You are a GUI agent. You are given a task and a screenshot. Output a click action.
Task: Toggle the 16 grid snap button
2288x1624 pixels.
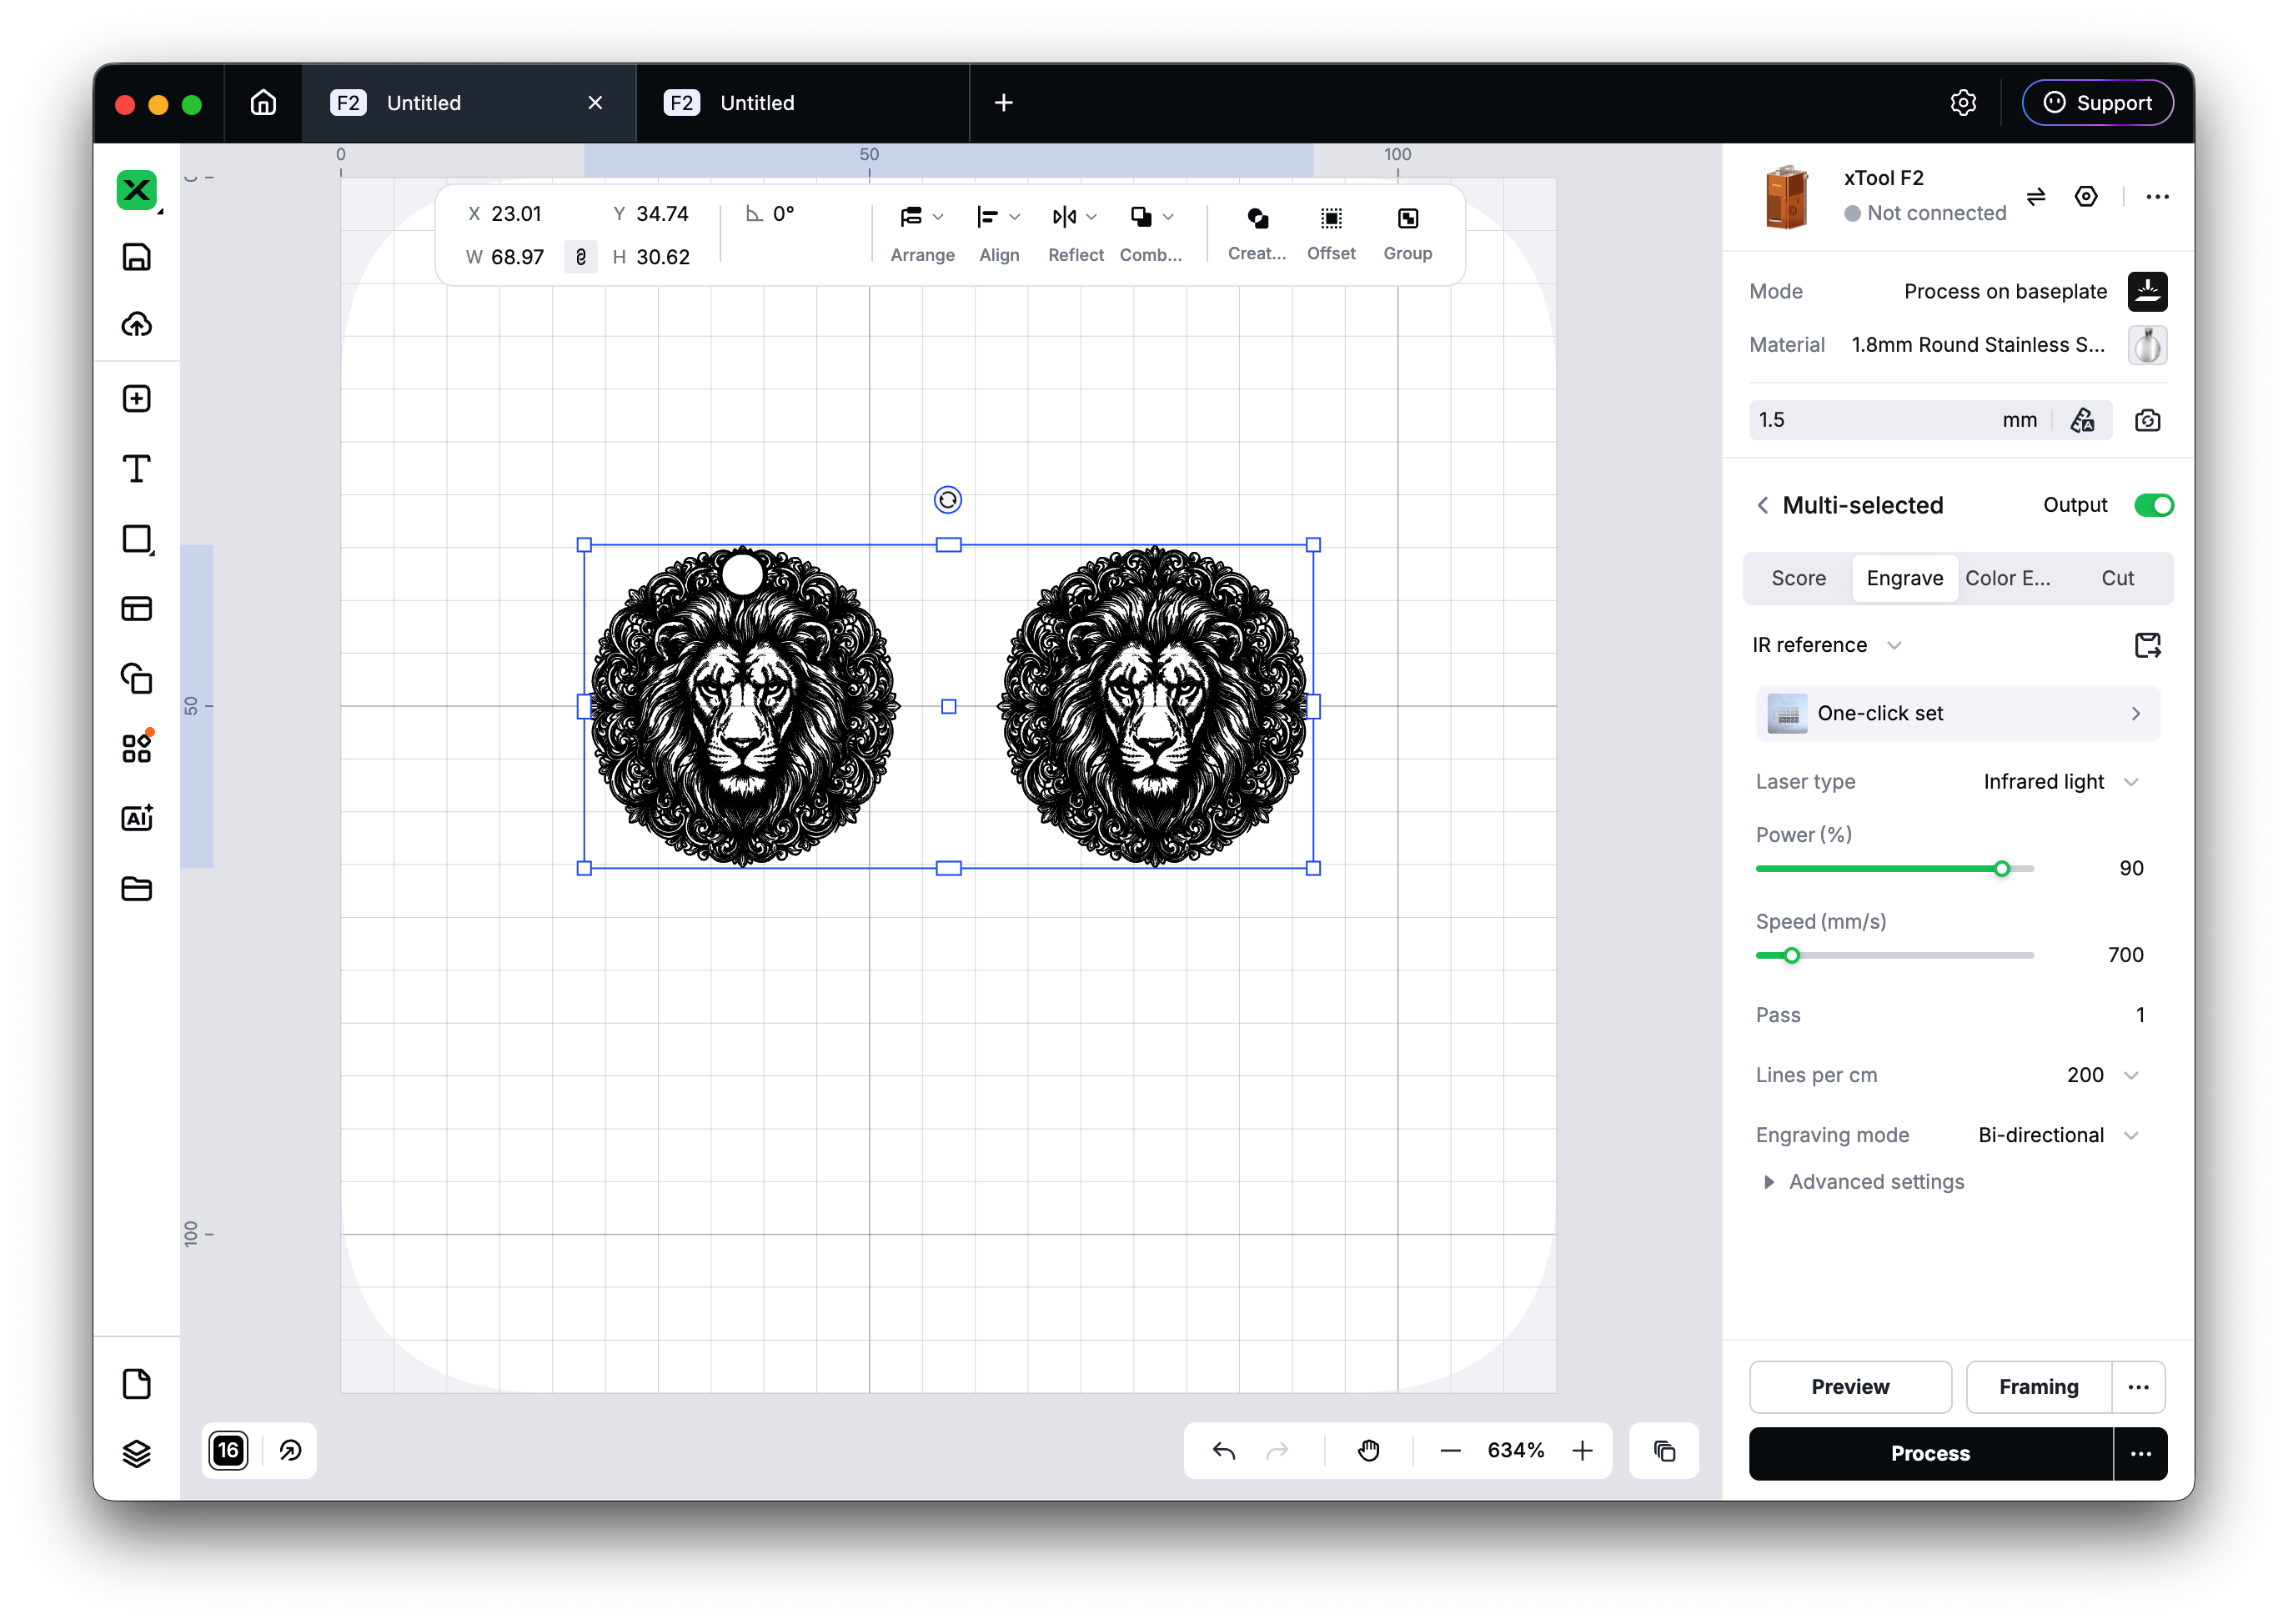tap(228, 1451)
